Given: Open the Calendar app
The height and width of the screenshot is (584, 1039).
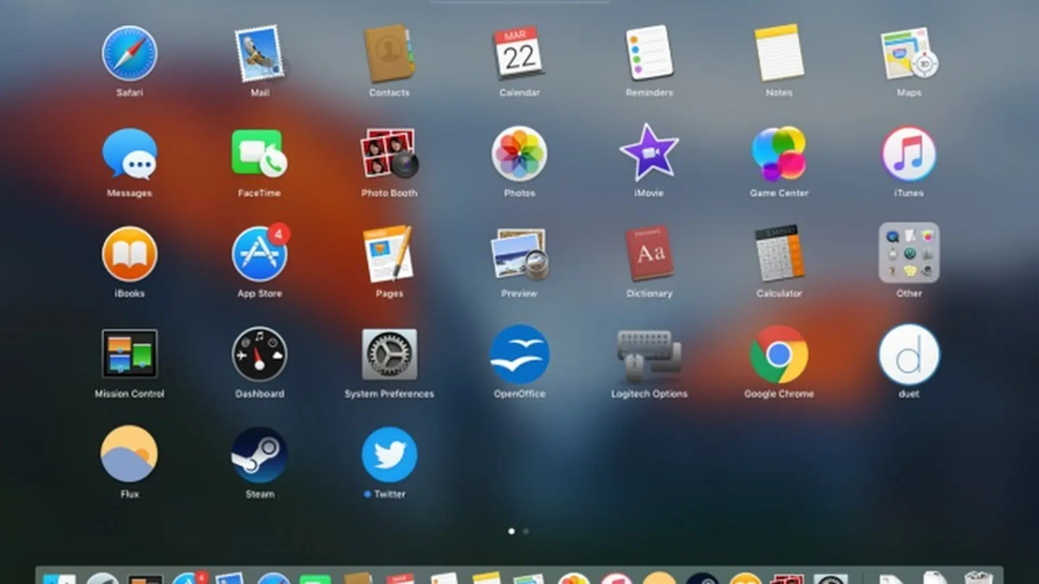Looking at the screenshot, I should point(519,54).
